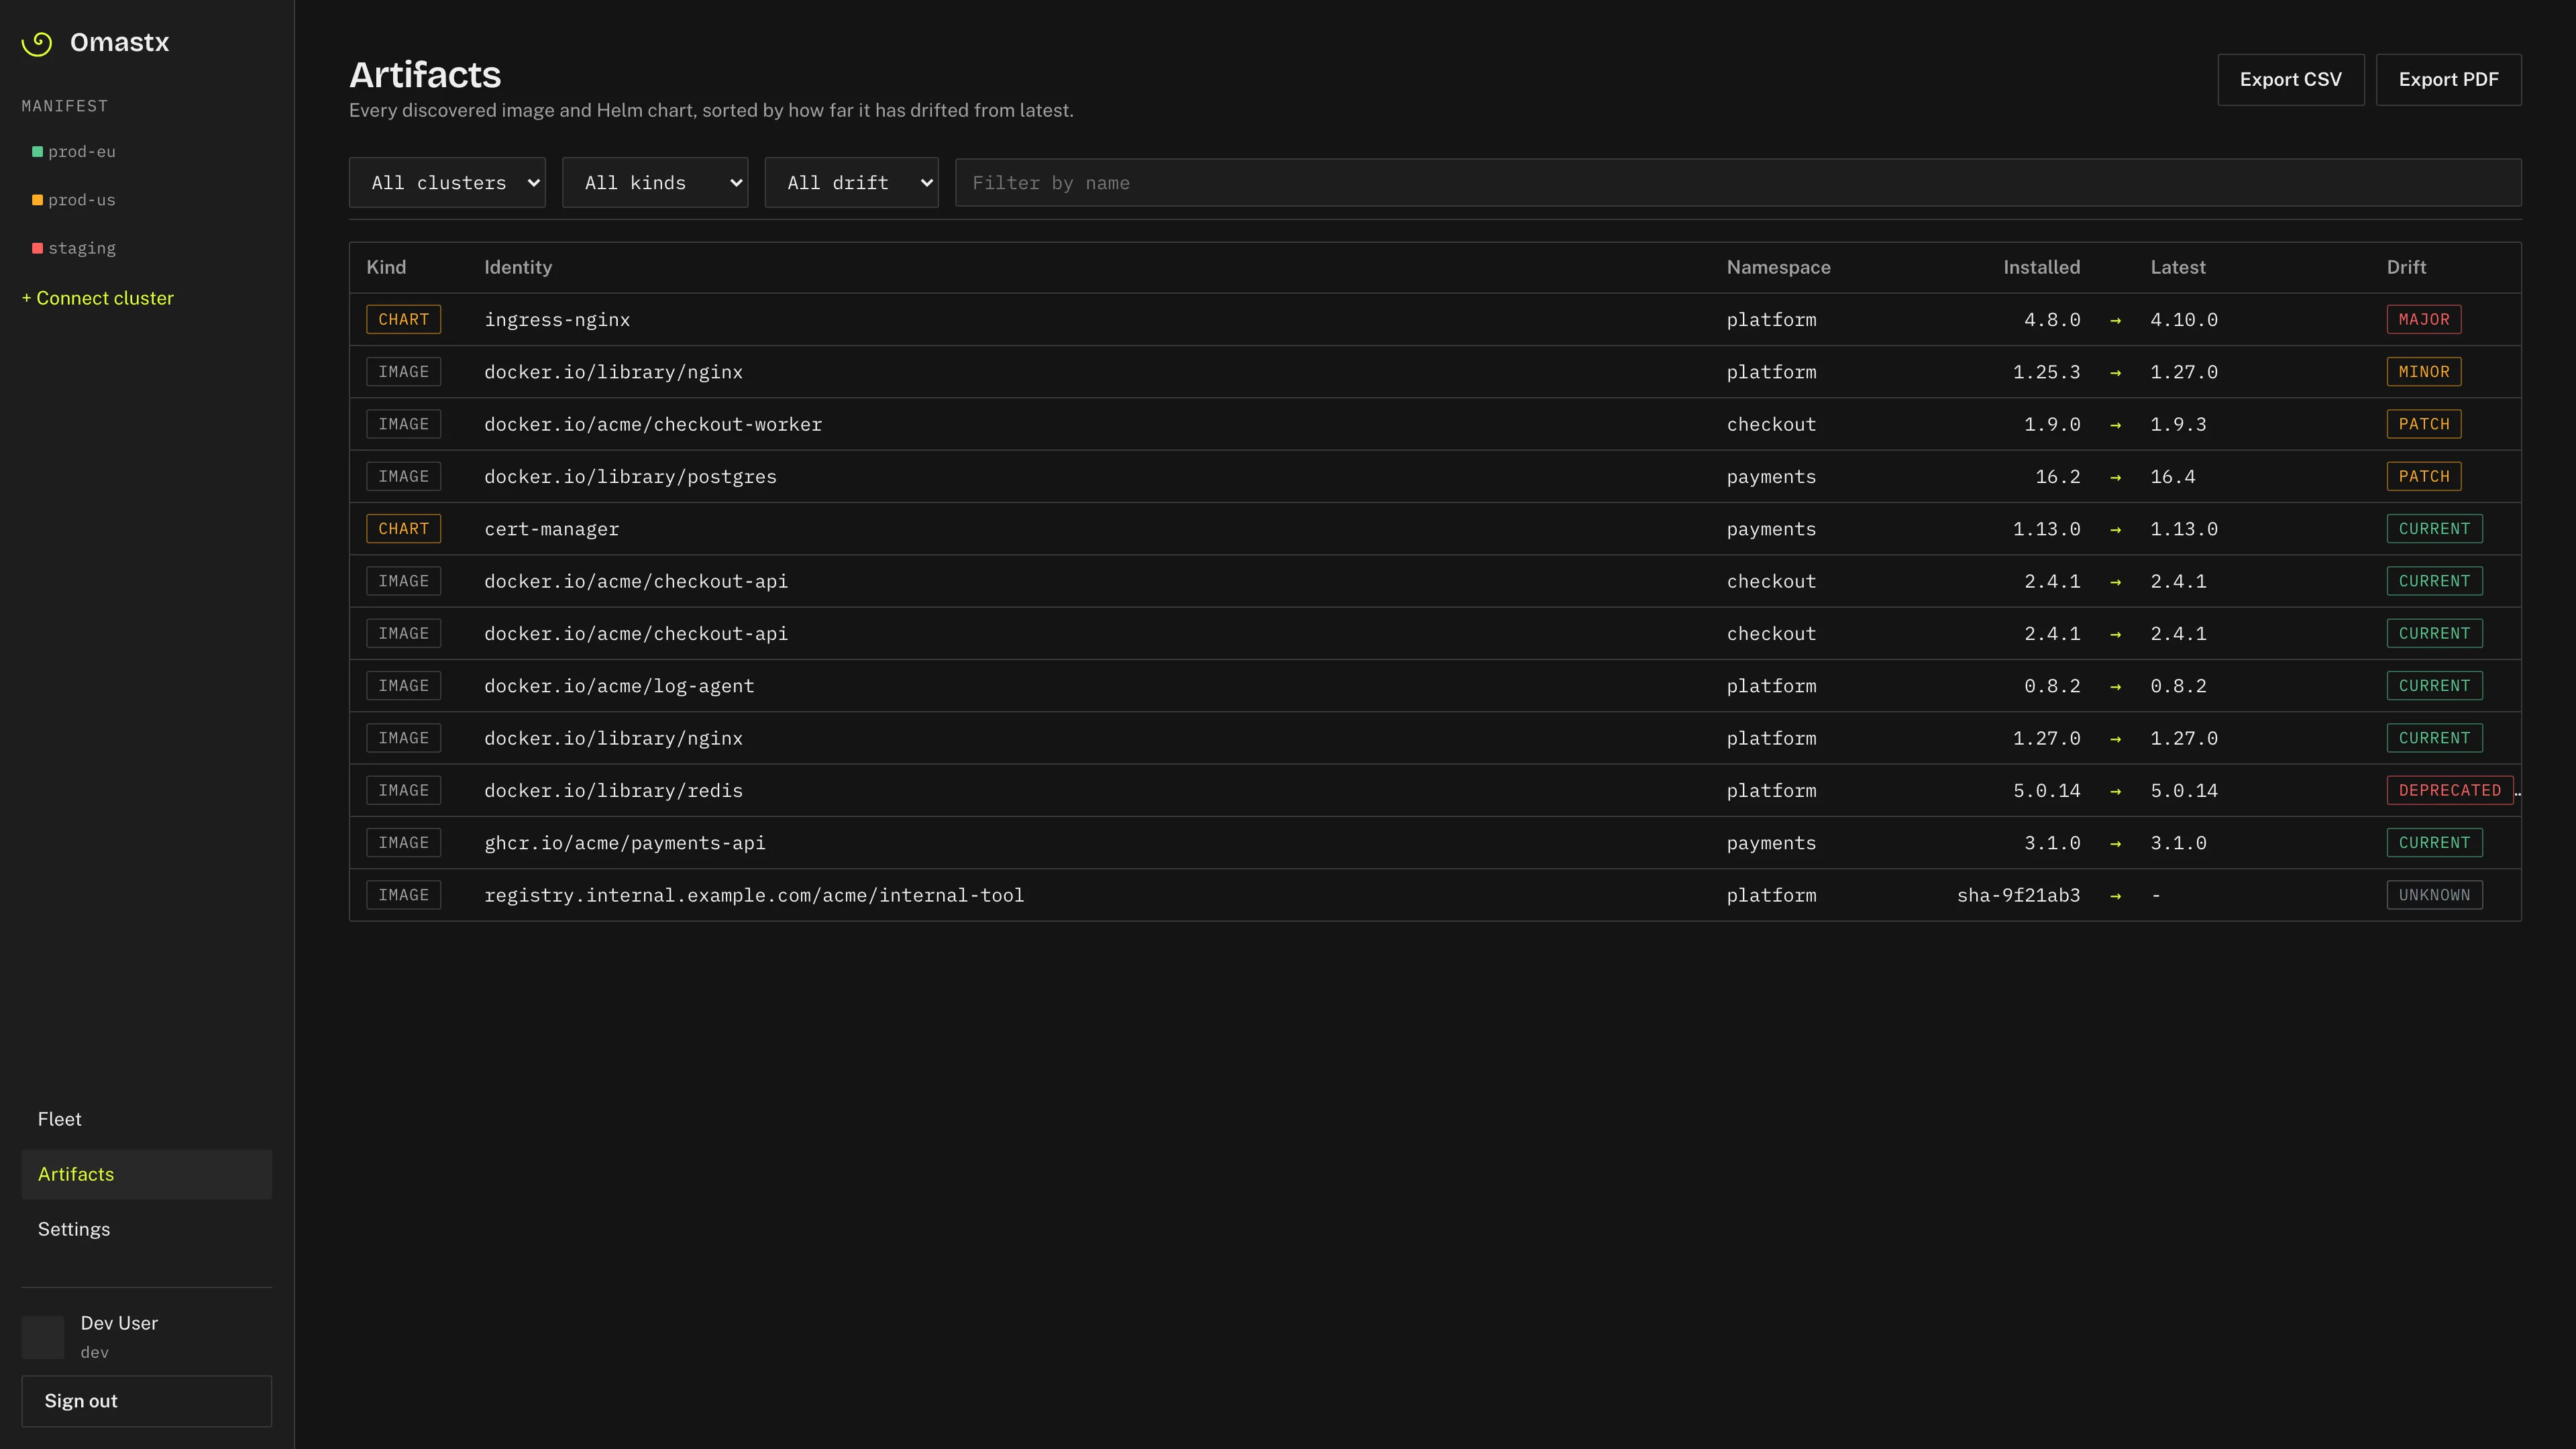Click the payments namespace in postgres row
The width and height of the screenshot is (2576, 1449).
(x=1771, y=477)
